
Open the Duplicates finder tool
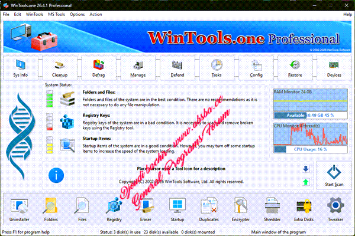[209, 210]
